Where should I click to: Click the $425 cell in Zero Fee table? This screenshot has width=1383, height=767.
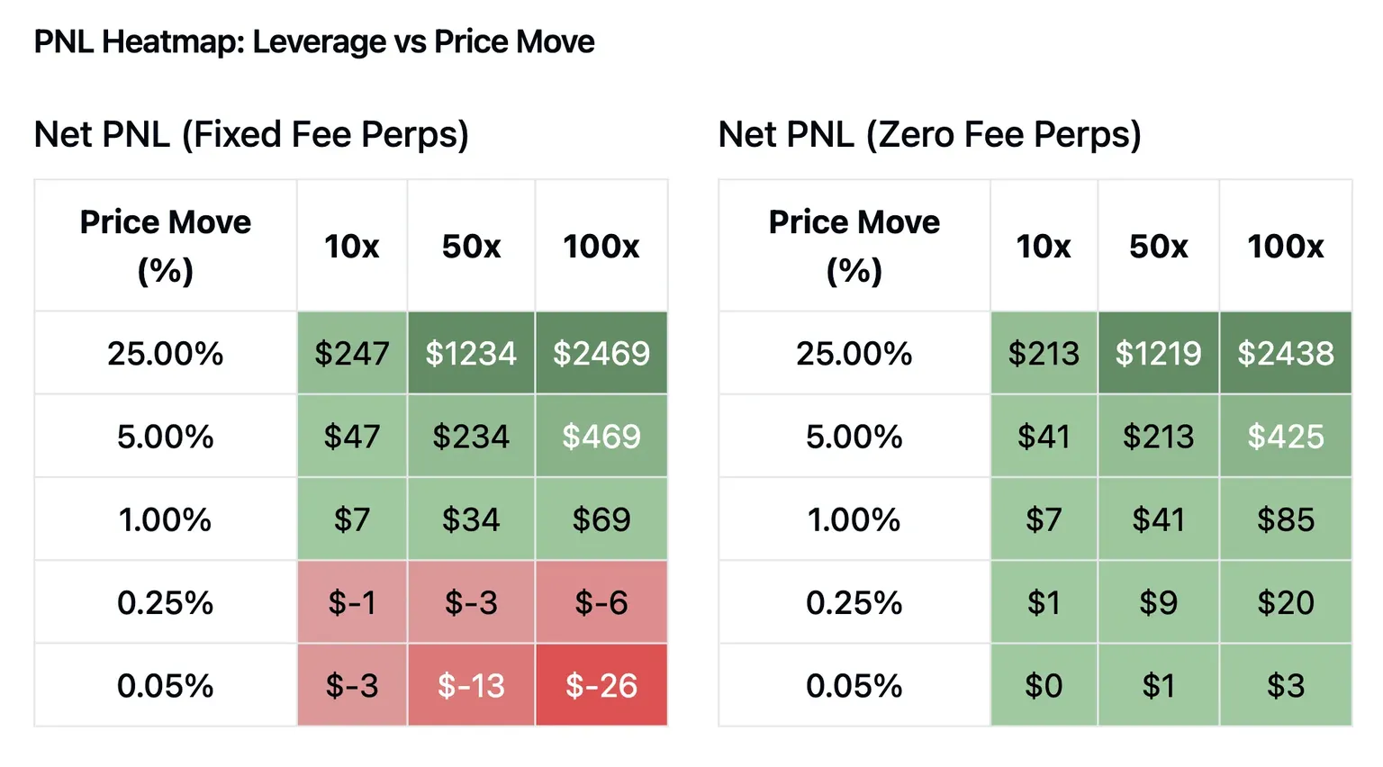point(1286,437)
